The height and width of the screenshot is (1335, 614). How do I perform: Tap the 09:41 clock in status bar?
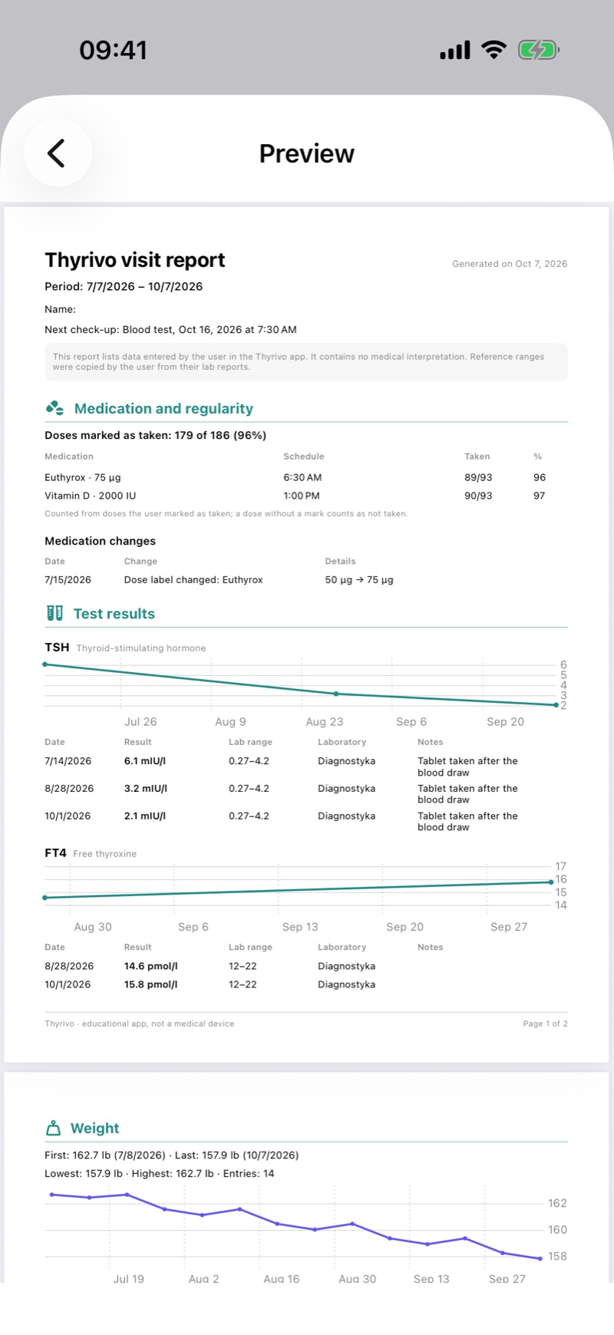pos(113,51)
